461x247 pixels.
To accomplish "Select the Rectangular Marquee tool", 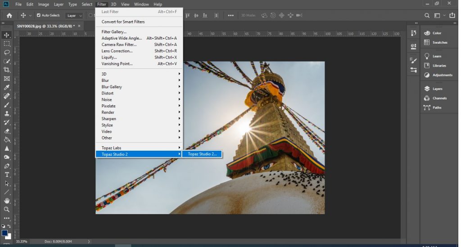I will tap(6, 44).
